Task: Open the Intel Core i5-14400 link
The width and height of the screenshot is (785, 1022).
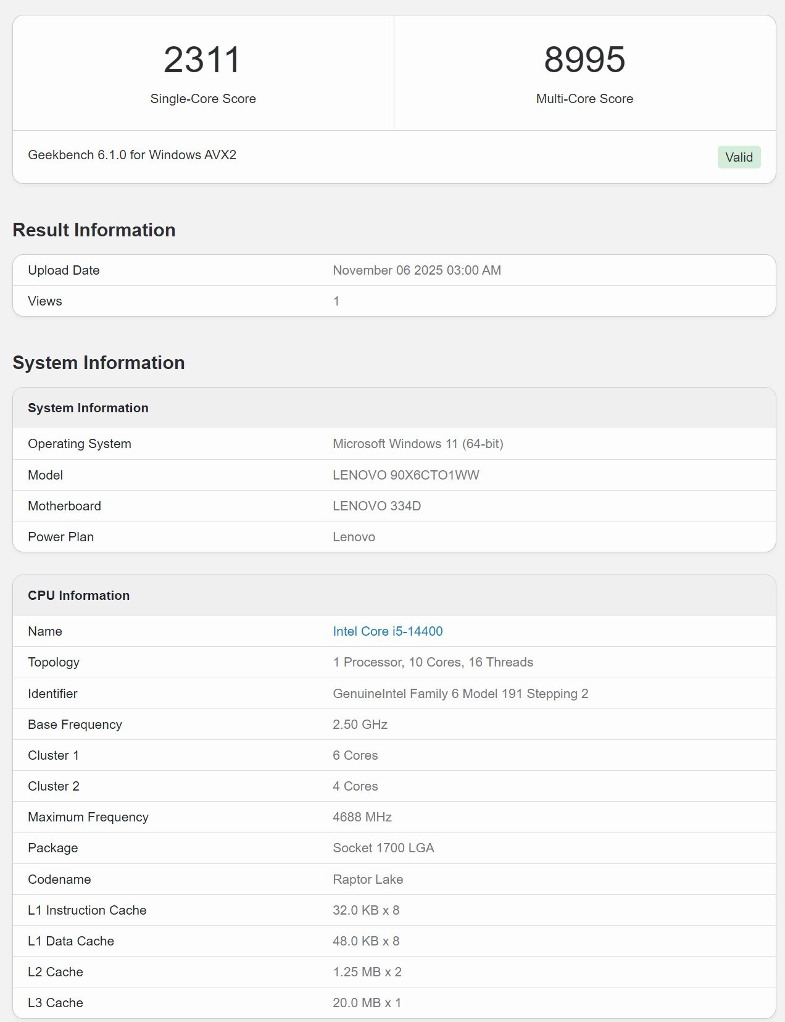Action: coord(388,631)
